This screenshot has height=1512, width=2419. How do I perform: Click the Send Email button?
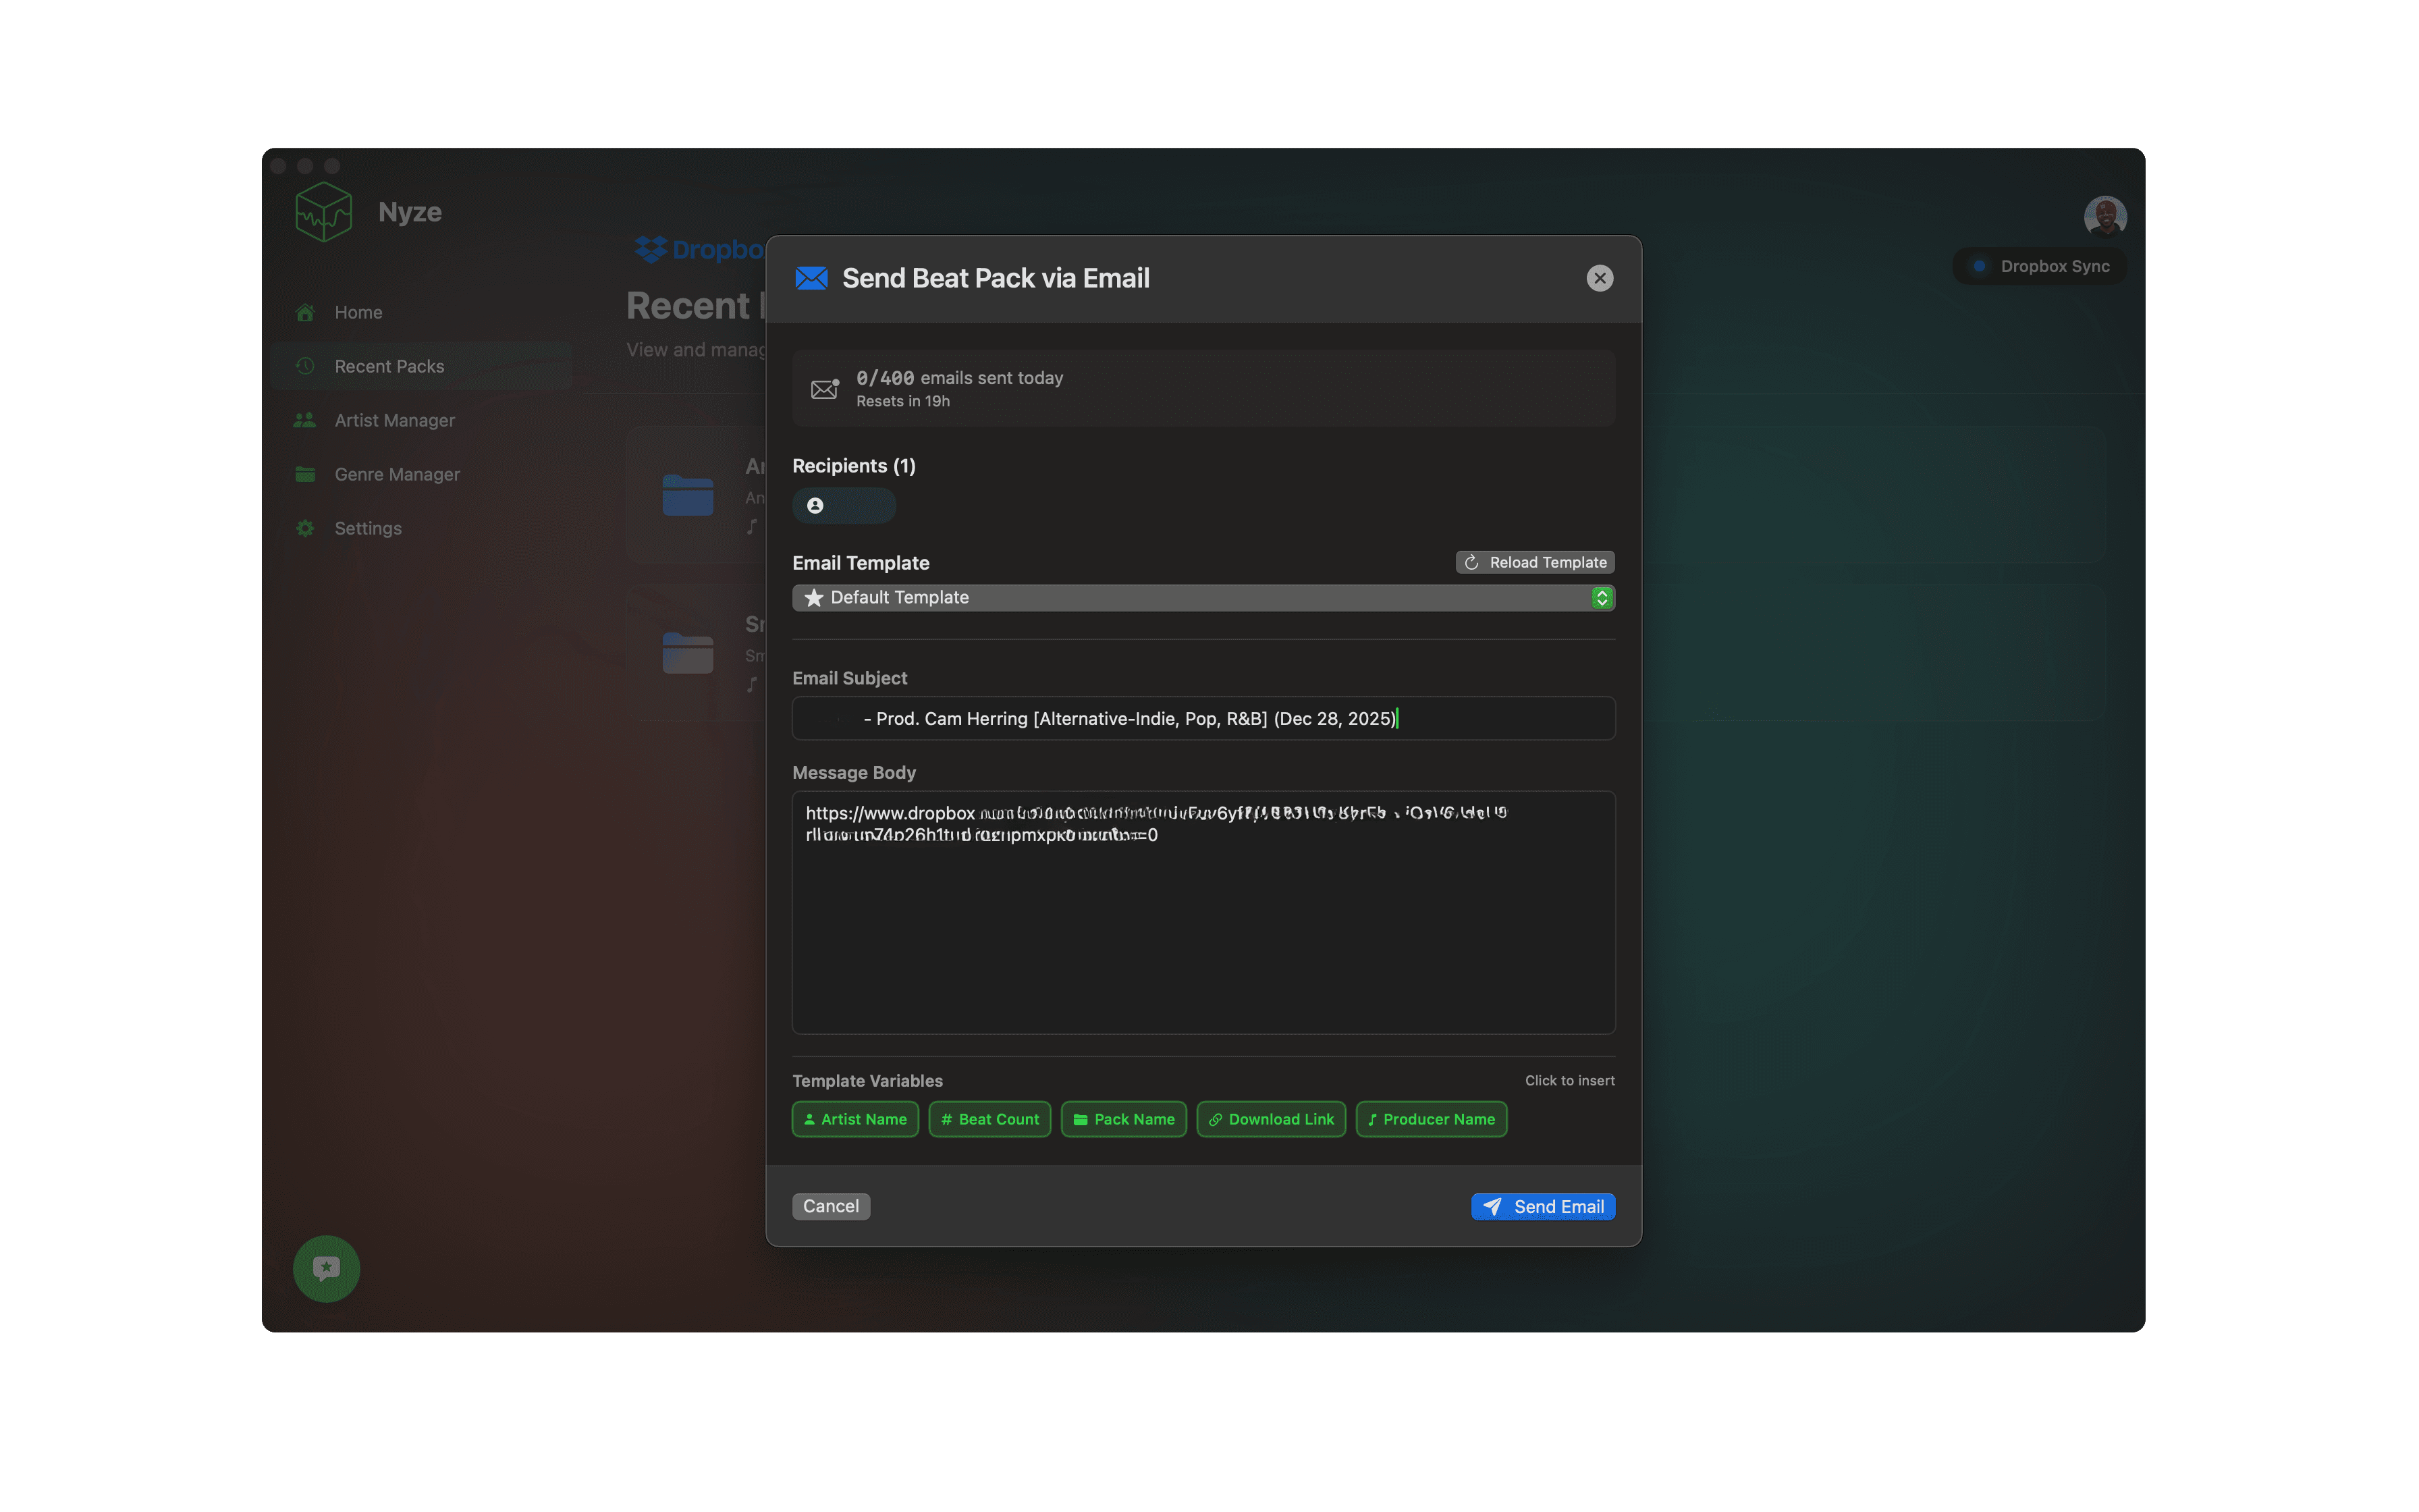(x=1542, y=1206)
